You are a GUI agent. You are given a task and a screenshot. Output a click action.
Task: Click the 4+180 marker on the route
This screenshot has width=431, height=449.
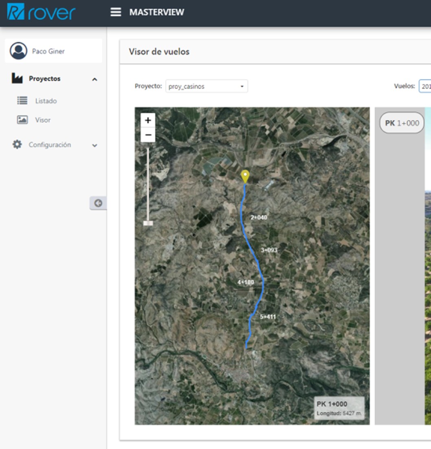pyautogui.click(x=245, y=282)
